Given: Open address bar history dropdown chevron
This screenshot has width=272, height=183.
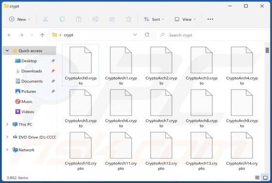Looking at the screenshot, I should (x=135, y=35).
